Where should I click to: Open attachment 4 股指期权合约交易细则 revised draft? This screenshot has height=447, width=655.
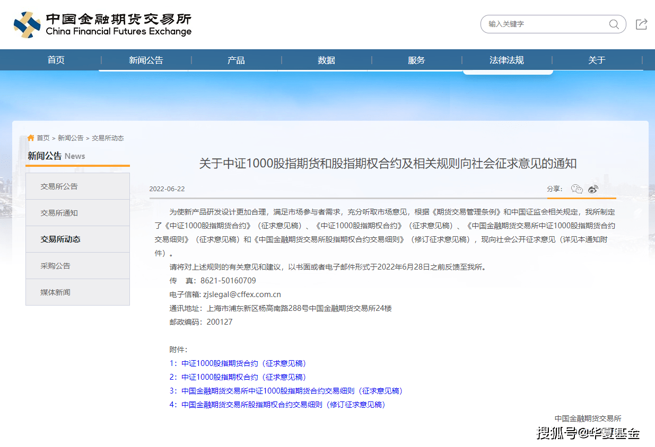click(277, 405)
